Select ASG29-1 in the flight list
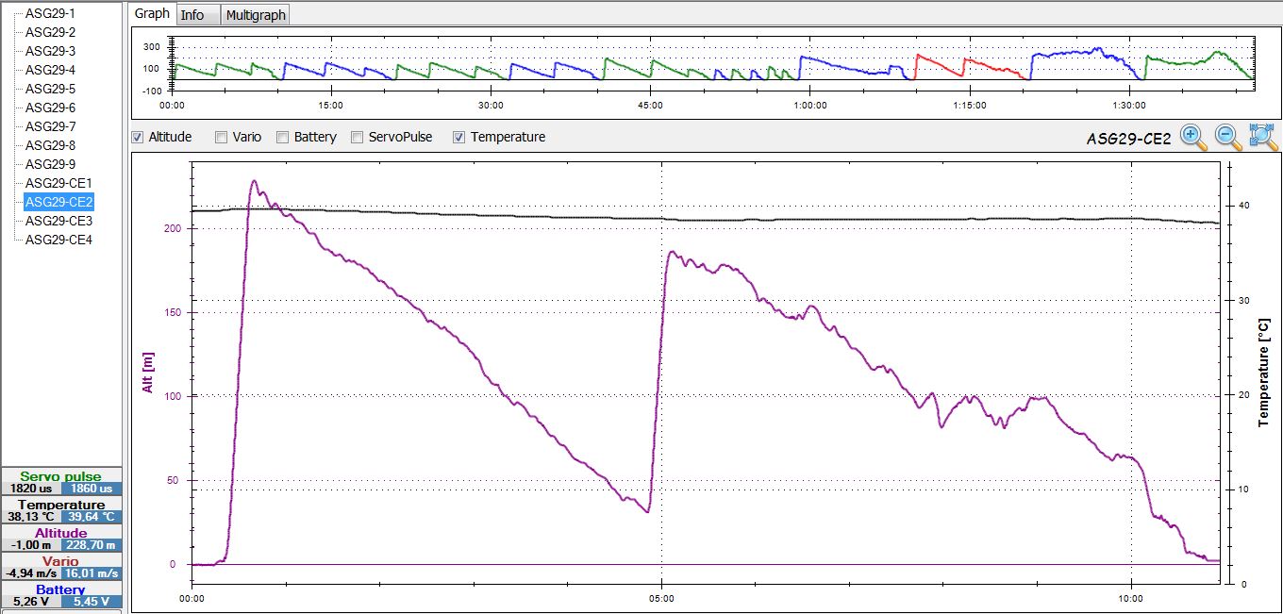Image resolution: width=1283 pixels, height=614 pixels. (x=50, y=13)
